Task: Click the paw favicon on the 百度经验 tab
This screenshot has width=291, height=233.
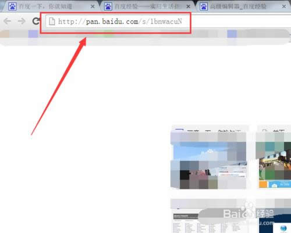Action: (x=108, y=6)
